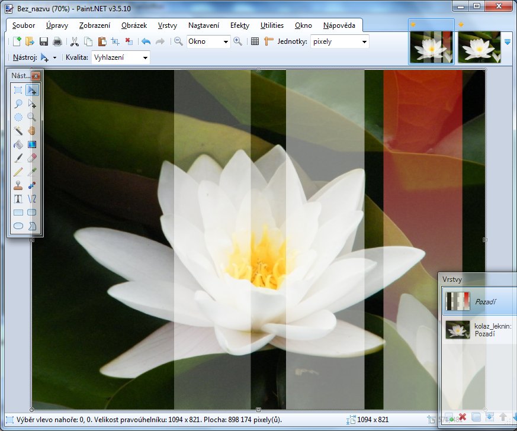The image size is (517, 431).
Task: Select the Ellipse shape tool
Action: [x=18, y=226]
